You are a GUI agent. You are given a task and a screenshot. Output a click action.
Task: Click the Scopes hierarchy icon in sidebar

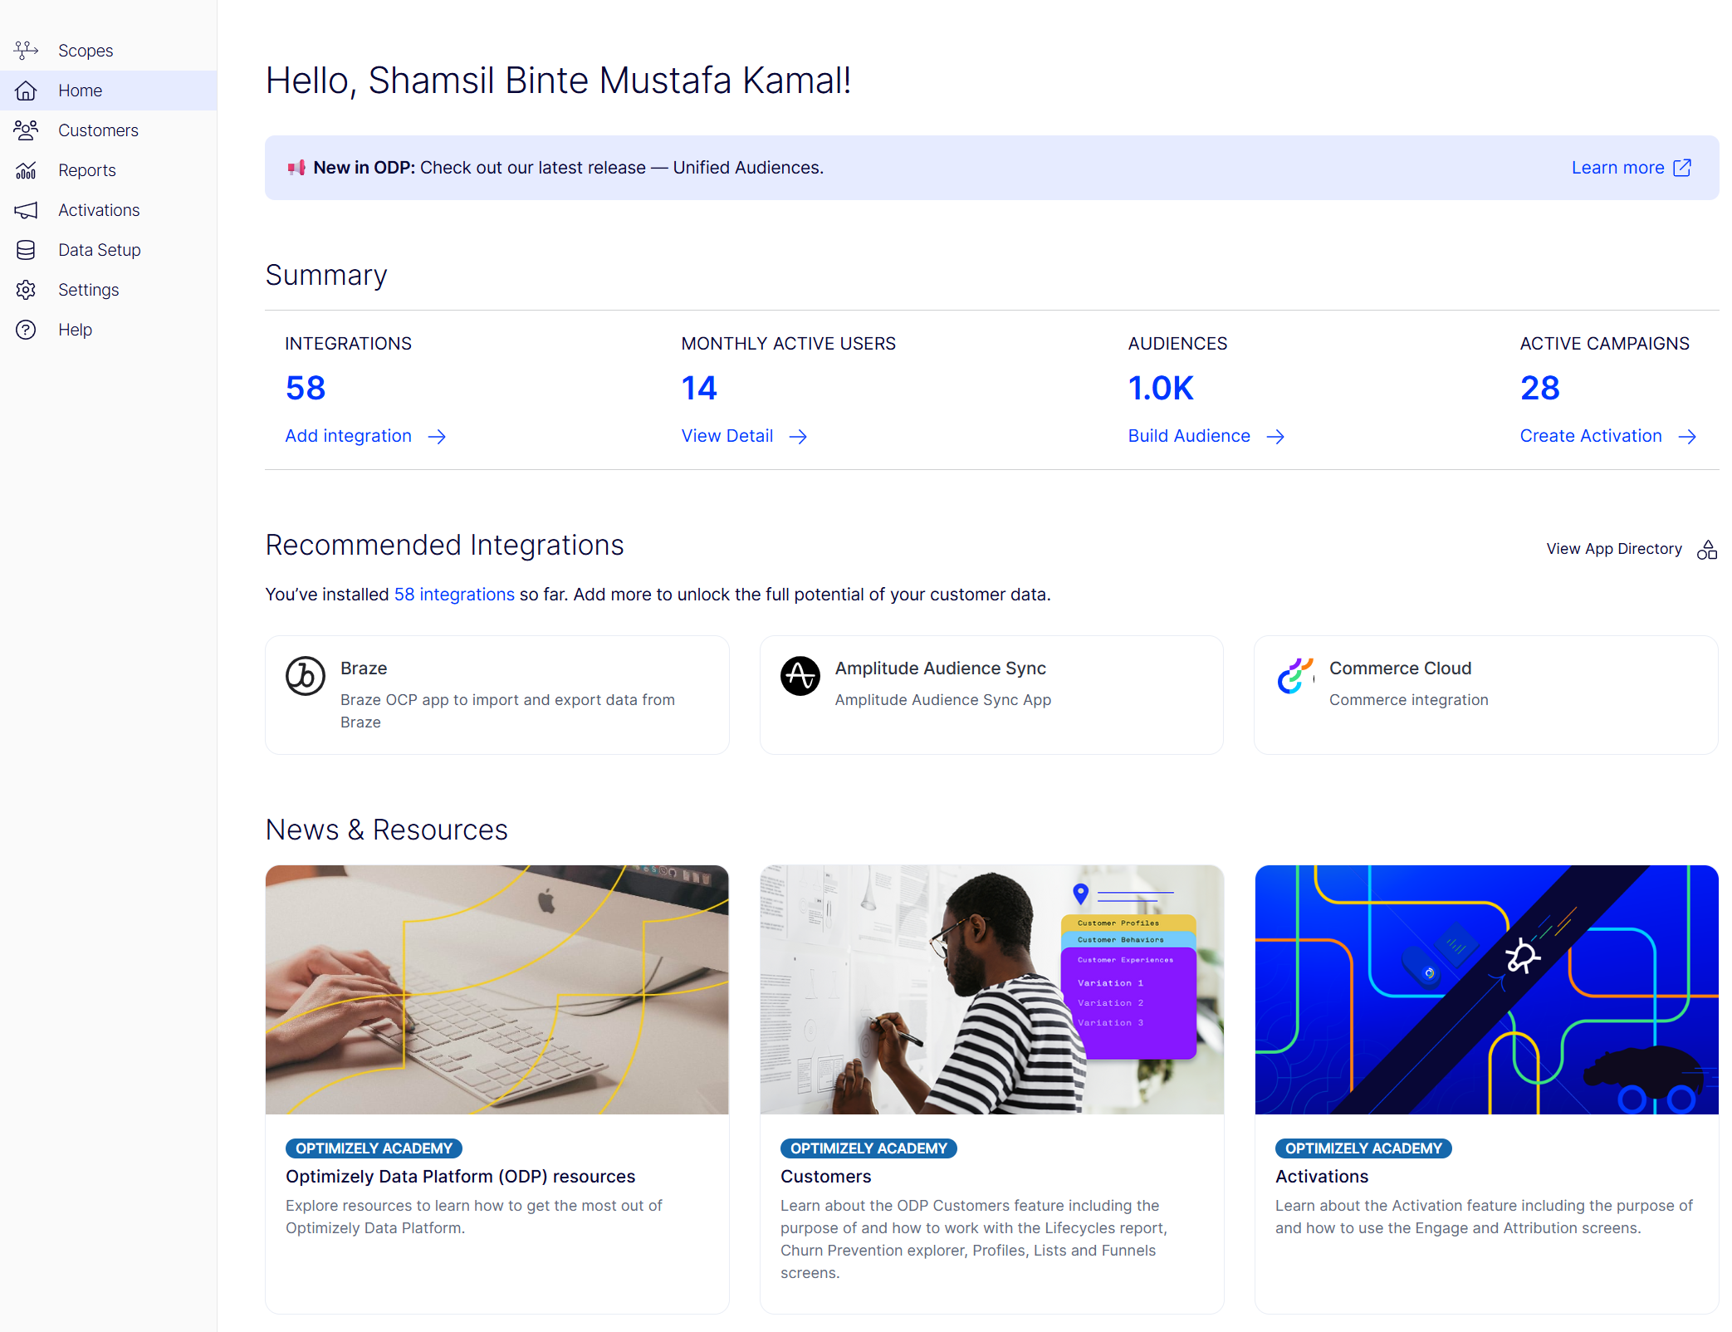[26, 51]
